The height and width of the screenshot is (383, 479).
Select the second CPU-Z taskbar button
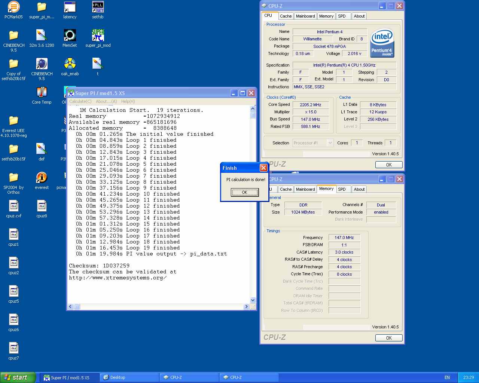pos(249,377)
